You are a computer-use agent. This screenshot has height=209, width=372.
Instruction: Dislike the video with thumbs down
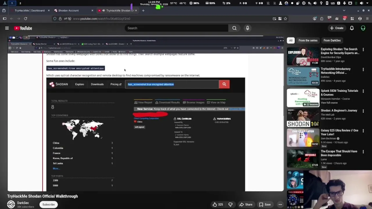[230, 204]
